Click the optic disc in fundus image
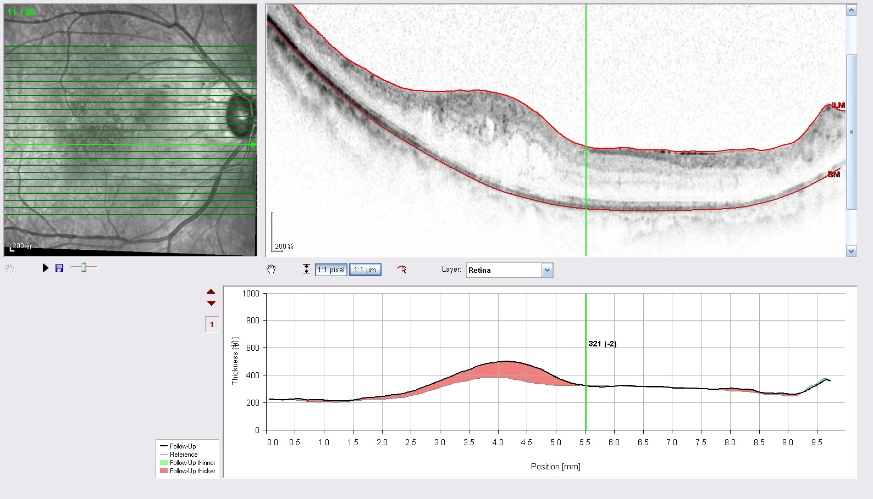This screenshot has height=499, width=873. coord(240,116)
